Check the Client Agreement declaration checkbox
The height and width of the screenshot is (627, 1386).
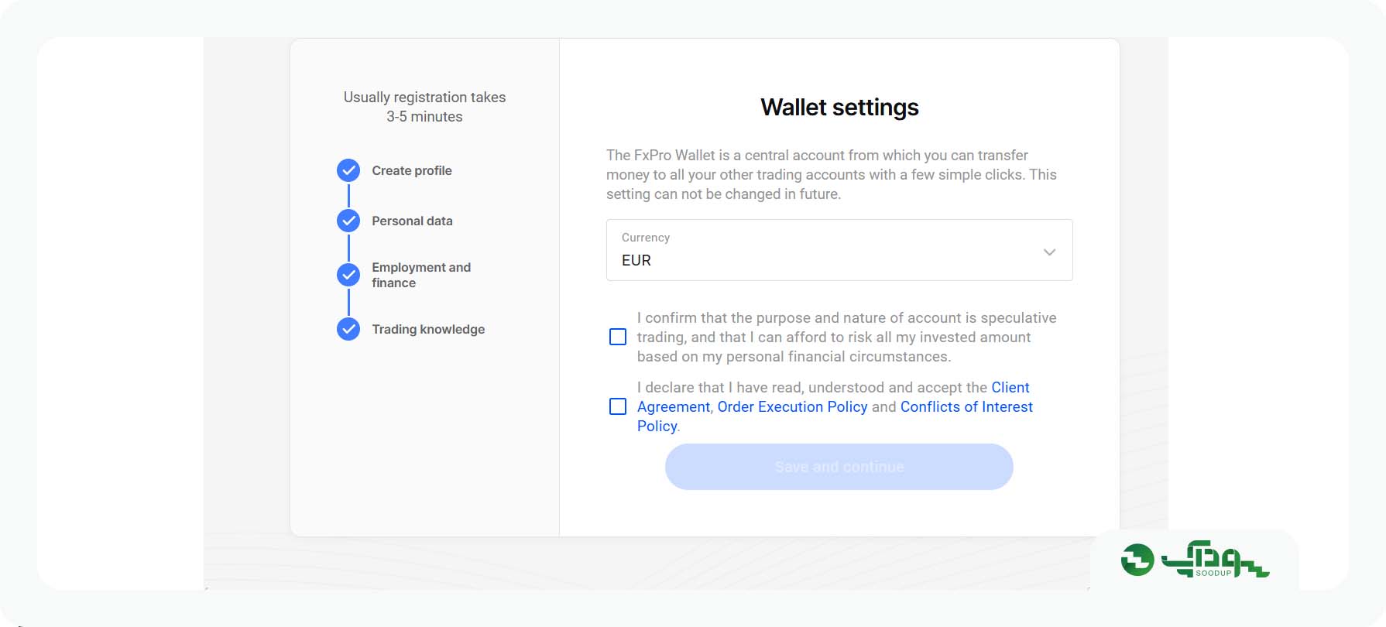tap(618, 406)
